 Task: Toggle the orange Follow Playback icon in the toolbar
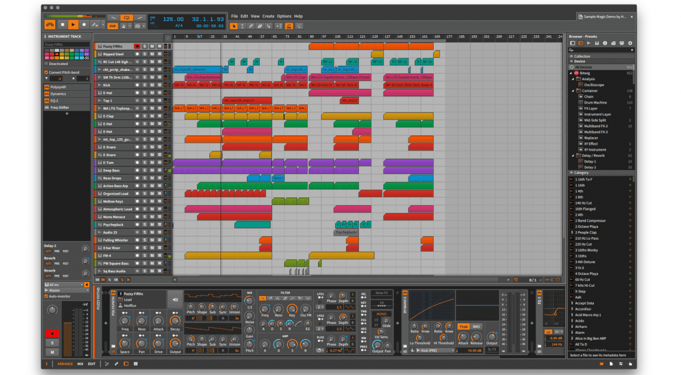[289, 26]
